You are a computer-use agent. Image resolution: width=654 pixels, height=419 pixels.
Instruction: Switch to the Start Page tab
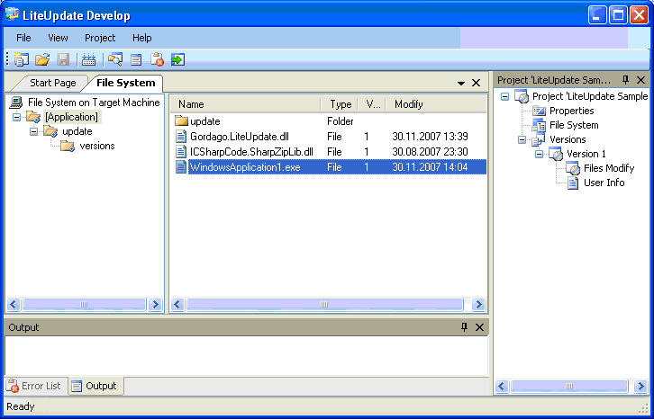(x=52, y=83)
